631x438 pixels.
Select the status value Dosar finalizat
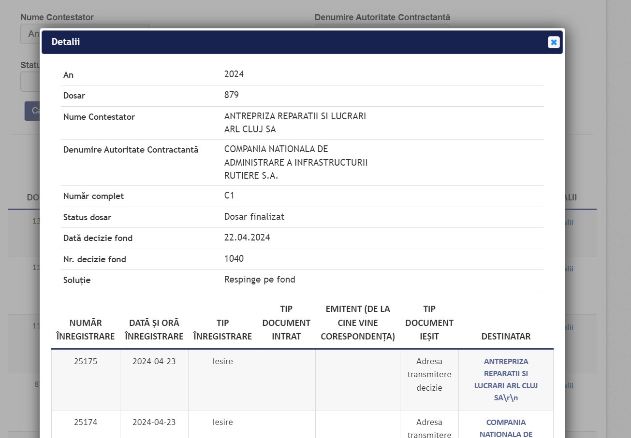(254, 217)
